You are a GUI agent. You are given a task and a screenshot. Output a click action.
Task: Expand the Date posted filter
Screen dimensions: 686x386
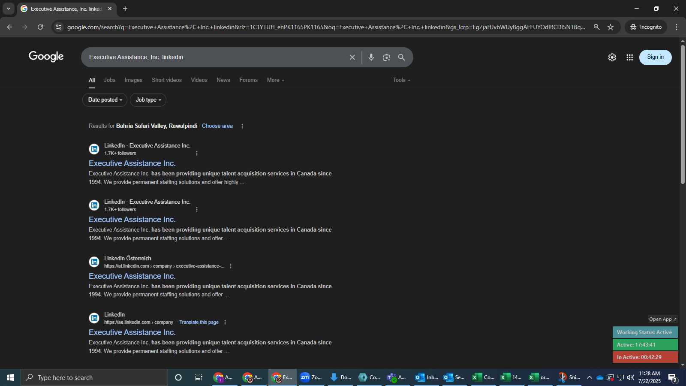pos(105,100)
